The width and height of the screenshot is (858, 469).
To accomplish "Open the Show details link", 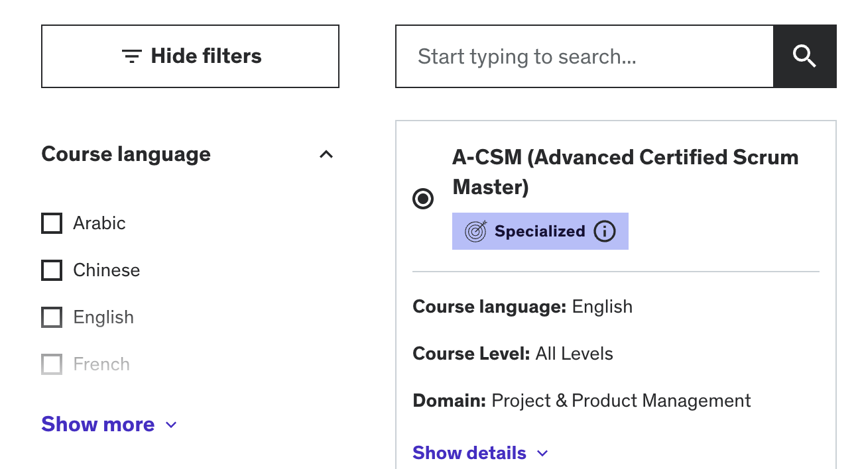I will [x=469, y=453].
